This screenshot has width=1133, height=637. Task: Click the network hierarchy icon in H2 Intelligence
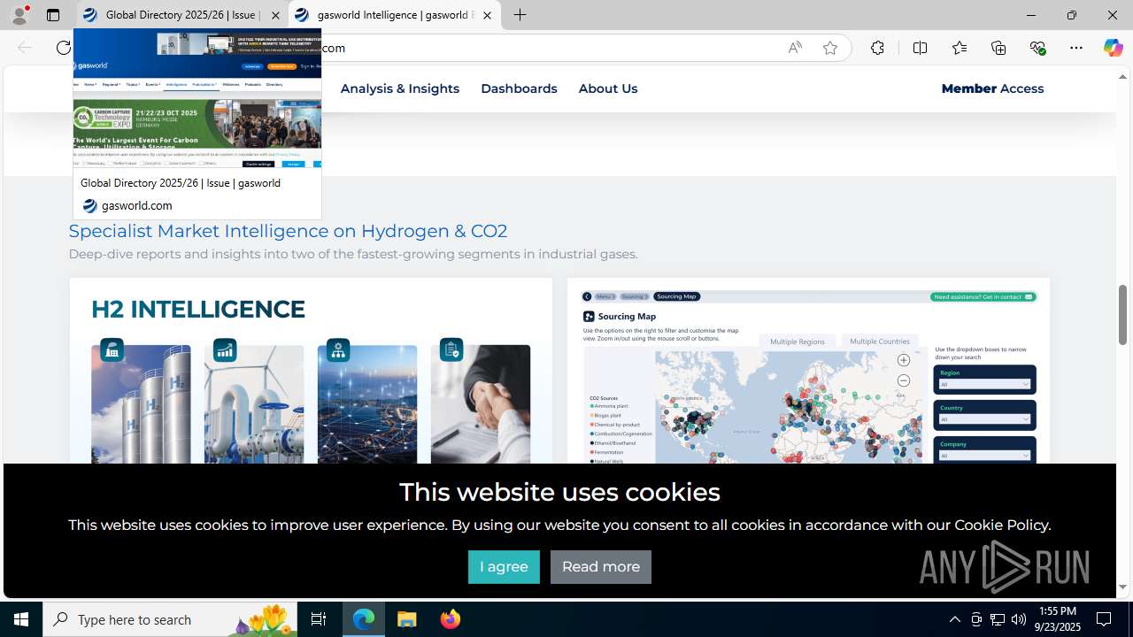[337, 350]
